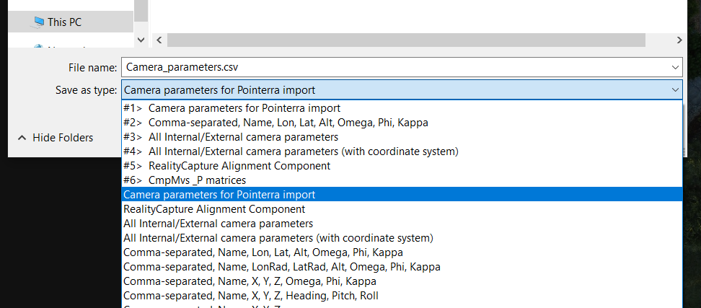
Task: Click the This PC computer icon
Action: [x=38, y=22]
